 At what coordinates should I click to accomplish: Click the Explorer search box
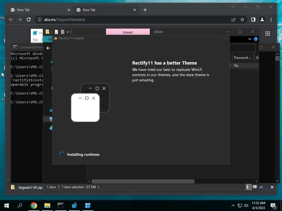pyautogui.click(x=243, y=48)
